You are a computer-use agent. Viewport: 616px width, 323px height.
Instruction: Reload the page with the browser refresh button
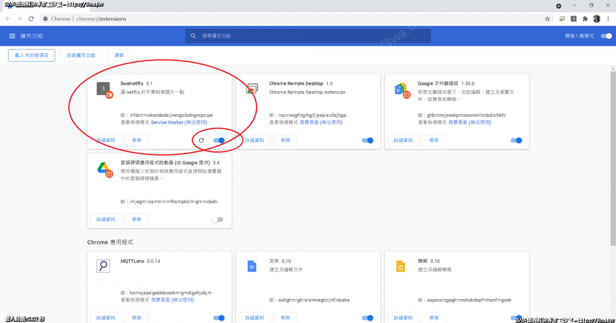31,19
